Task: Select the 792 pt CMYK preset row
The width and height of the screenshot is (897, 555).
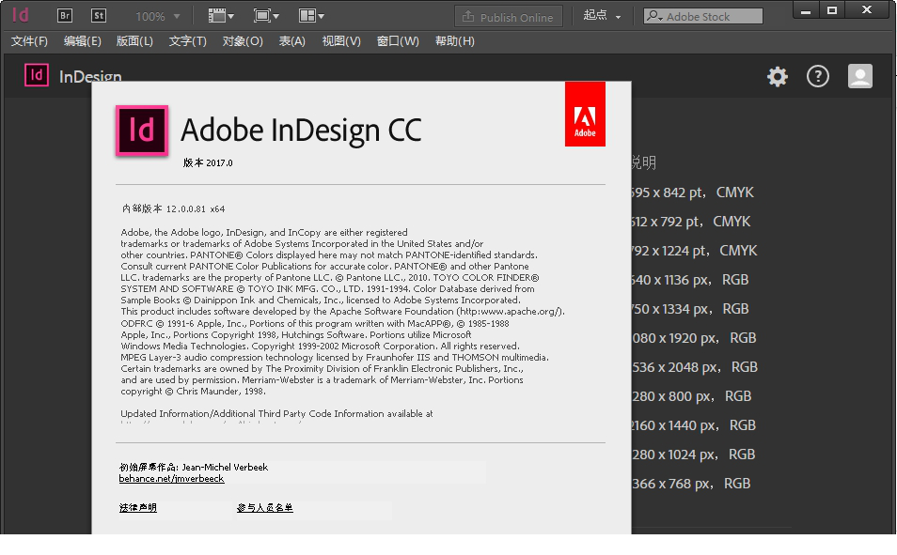Action: (691, 222)
